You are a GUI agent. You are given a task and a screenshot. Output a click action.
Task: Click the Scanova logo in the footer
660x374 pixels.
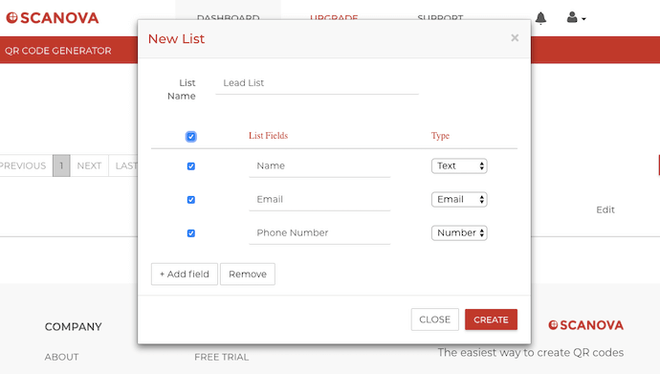click(585, 325)
